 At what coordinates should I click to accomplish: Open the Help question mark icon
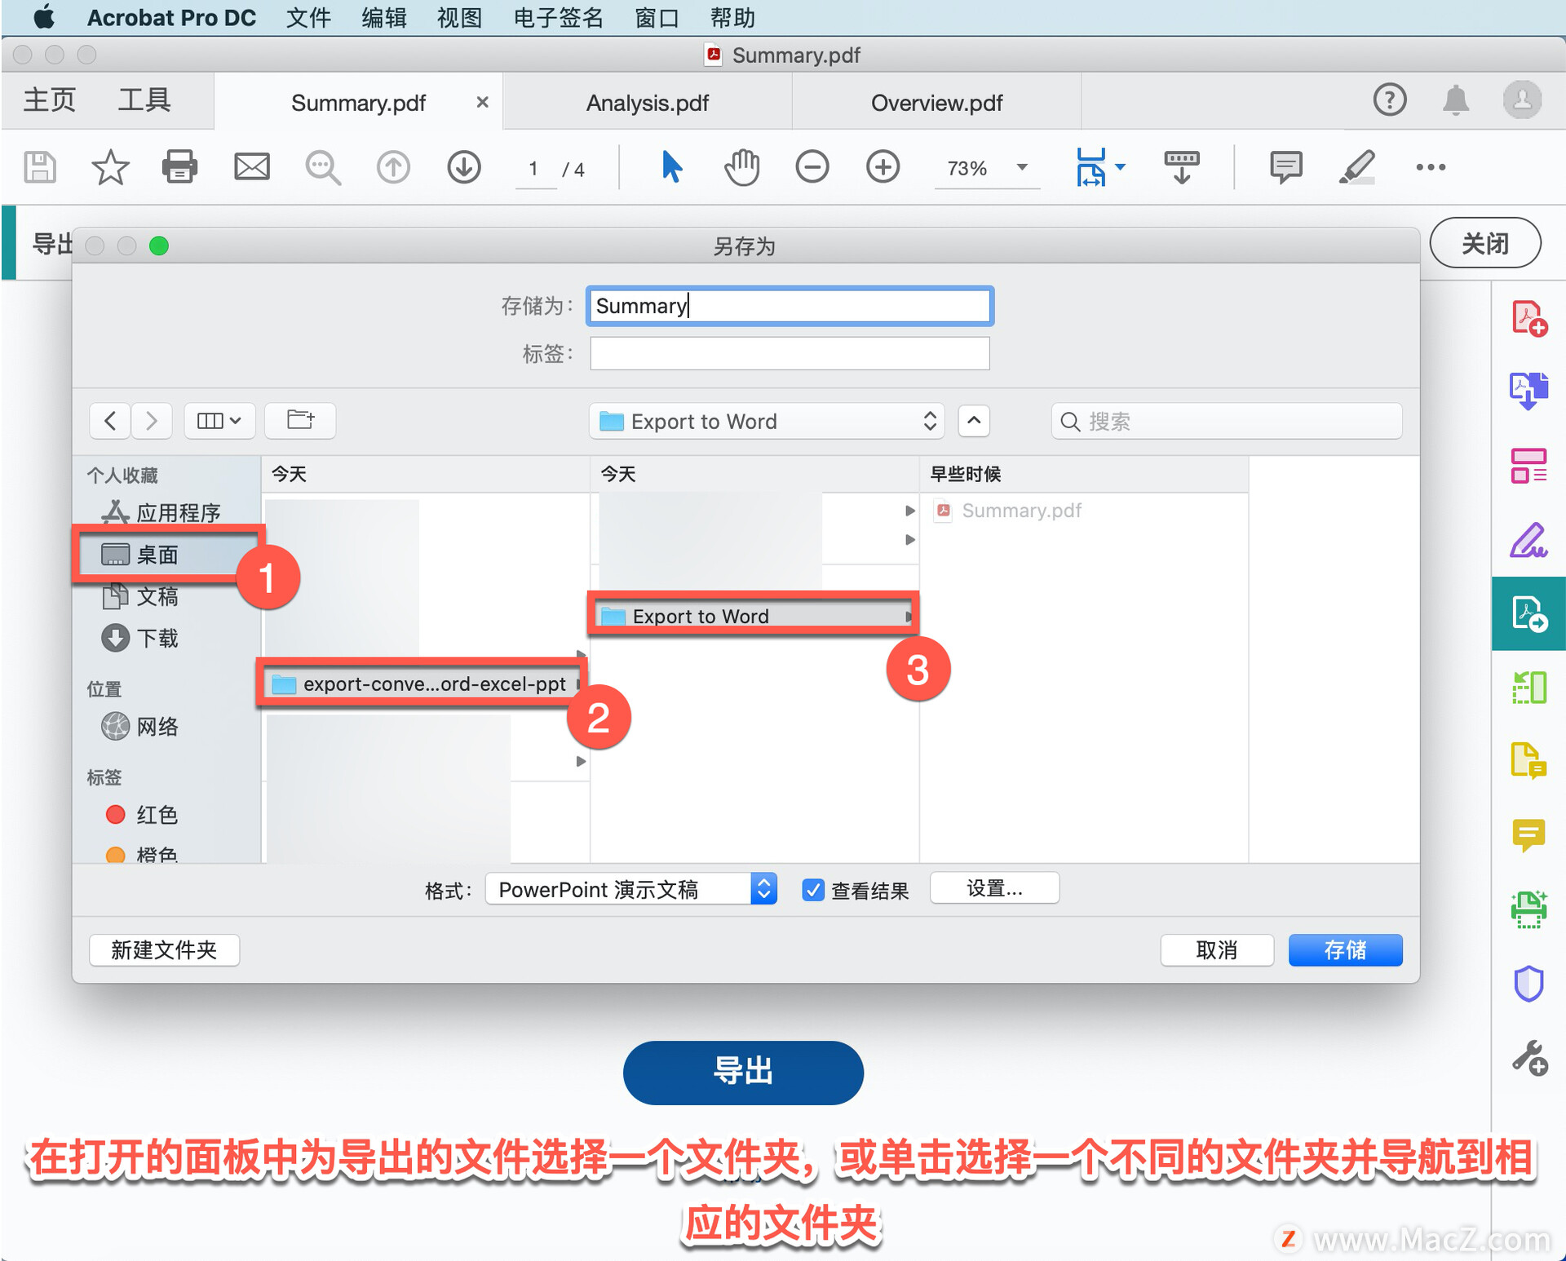pyautogui.click(x=1389, y=100)
